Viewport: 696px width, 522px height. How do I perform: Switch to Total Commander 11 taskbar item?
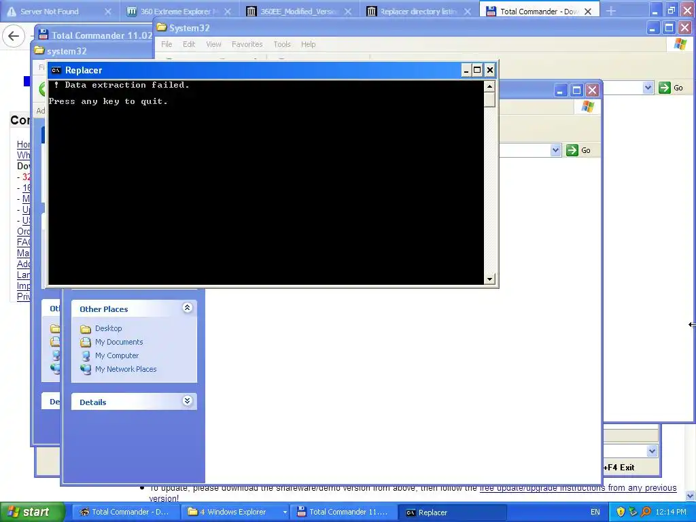tap(343, 512)
